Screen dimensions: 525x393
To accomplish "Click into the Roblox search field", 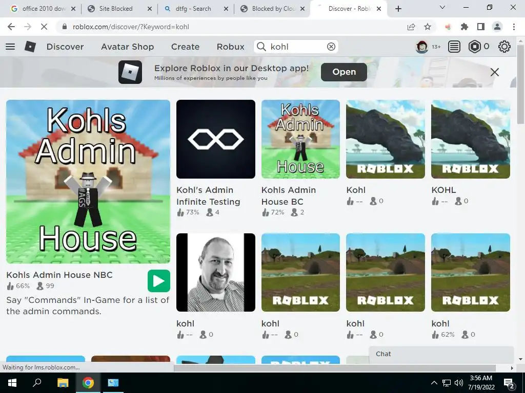I will click(x=296, y=47).
